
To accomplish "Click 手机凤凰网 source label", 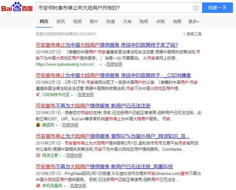I will tap(52, 186).
